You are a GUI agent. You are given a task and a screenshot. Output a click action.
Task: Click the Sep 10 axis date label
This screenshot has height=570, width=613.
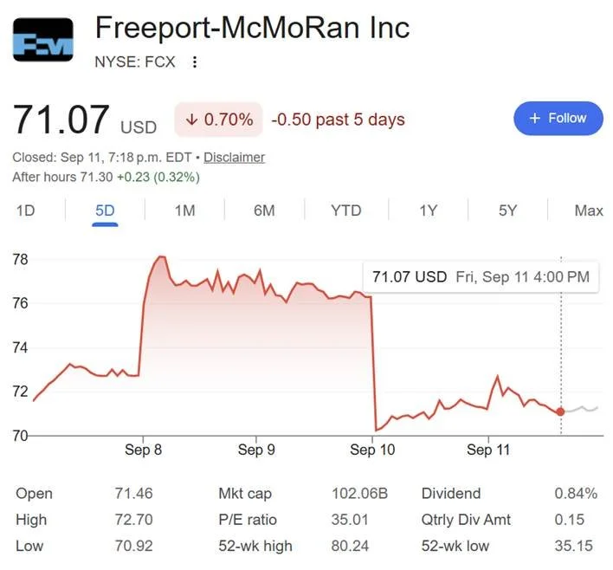372,450
